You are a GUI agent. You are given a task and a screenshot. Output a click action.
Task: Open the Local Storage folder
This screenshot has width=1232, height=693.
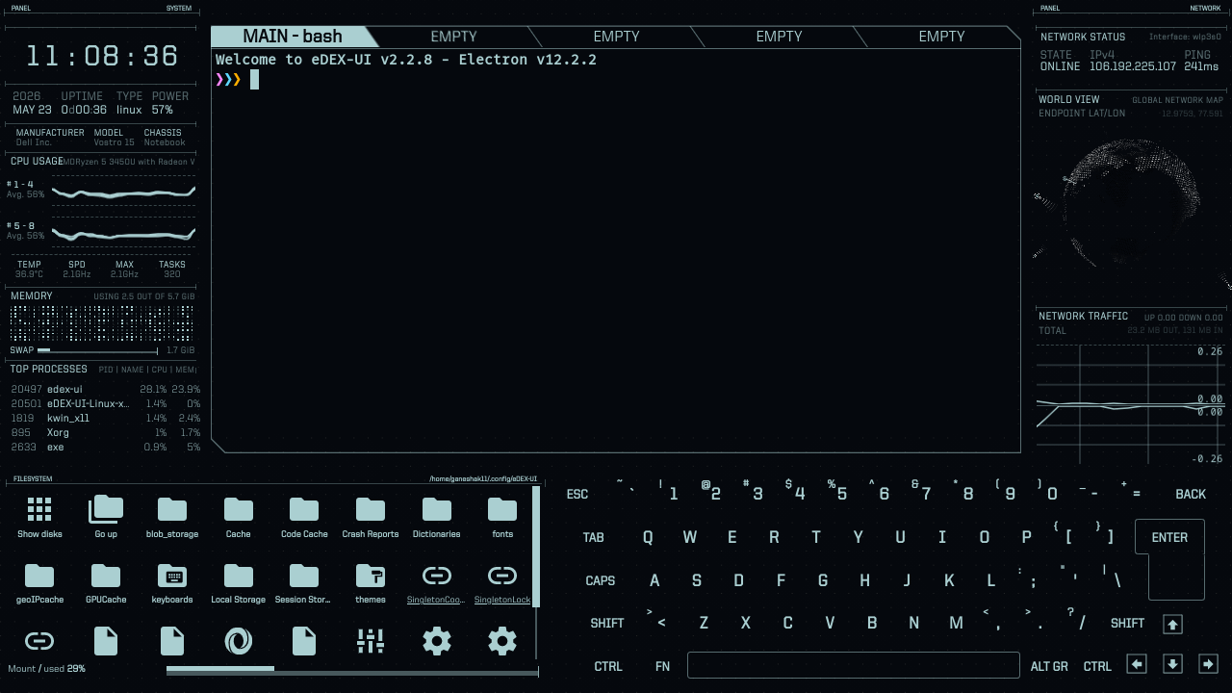tap(239, 576)
